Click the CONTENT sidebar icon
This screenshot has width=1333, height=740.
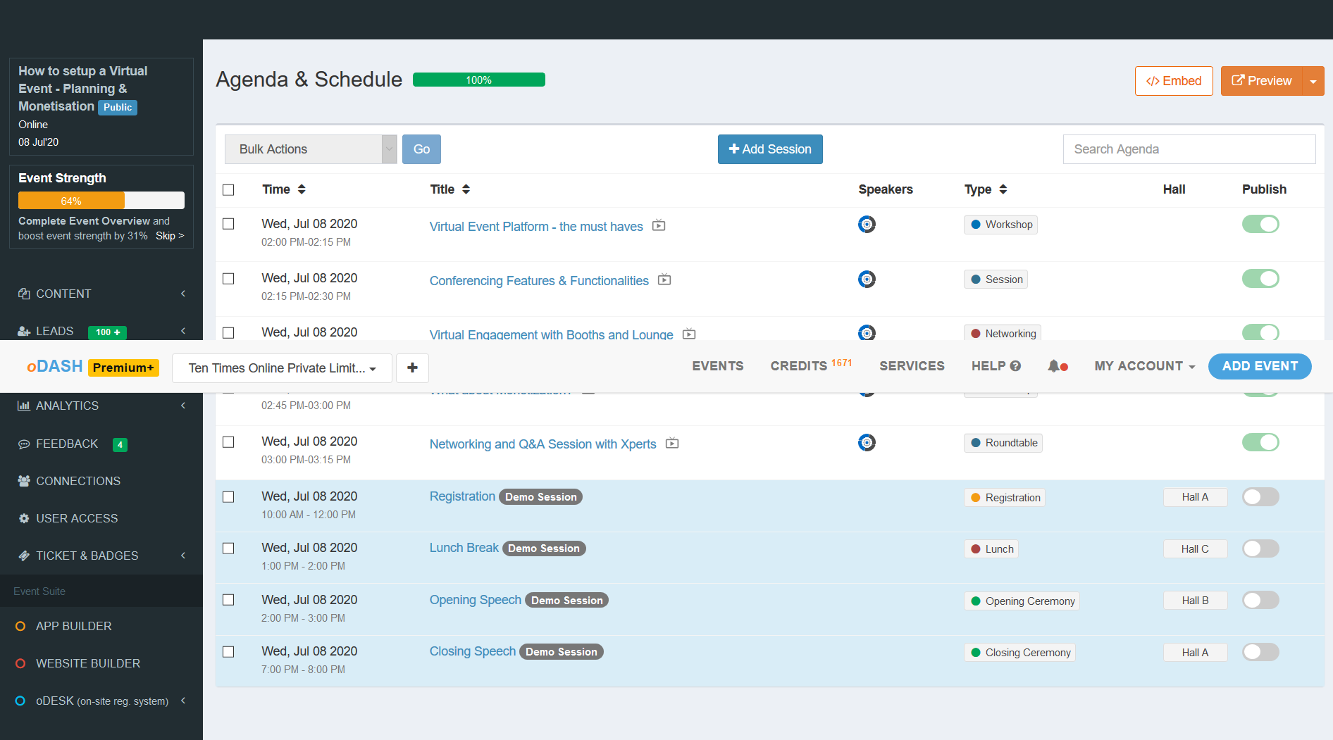24,294
